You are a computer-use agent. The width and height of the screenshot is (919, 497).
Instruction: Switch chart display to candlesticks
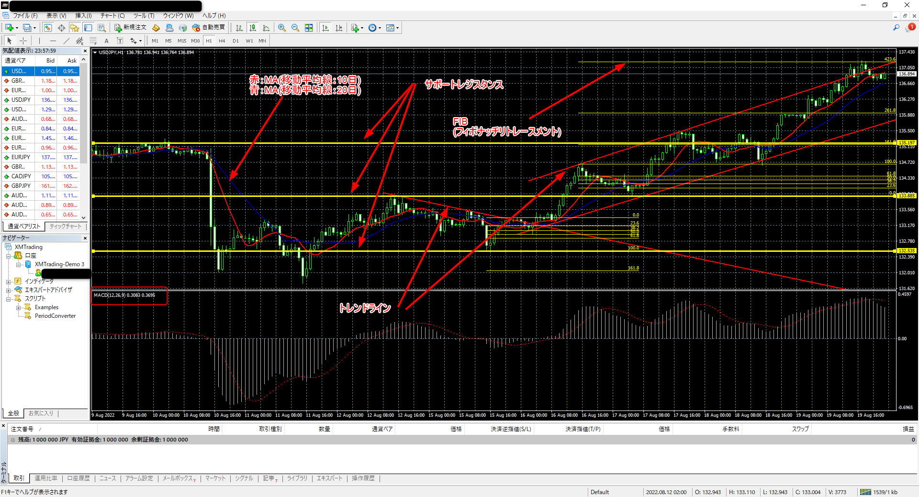pyautogui.click(x=253, y=28)
